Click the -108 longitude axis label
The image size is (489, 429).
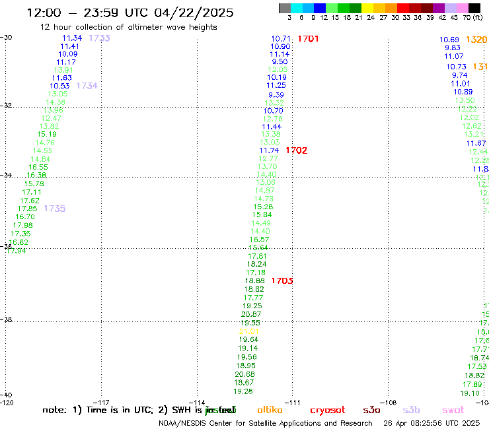(388, 403)
